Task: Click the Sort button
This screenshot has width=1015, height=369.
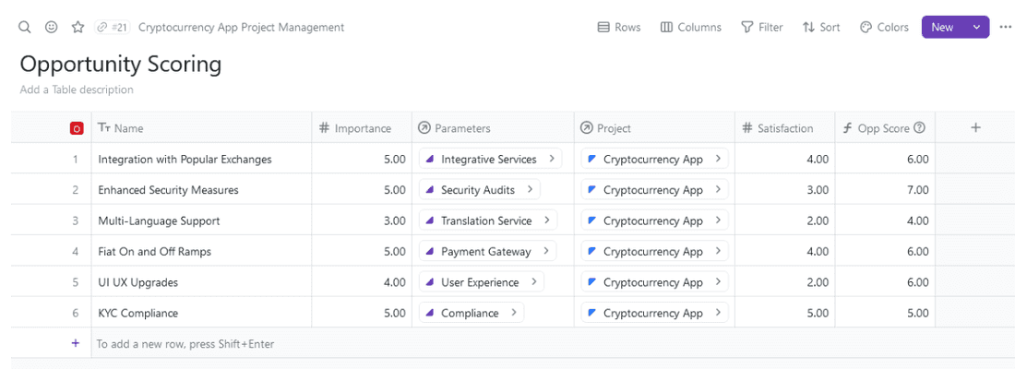Action: click(x=821, y=28)
